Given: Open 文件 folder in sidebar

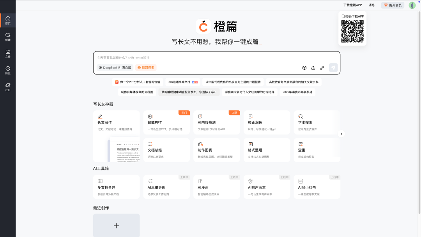Looking at the screenshot, I should (8, 54).
